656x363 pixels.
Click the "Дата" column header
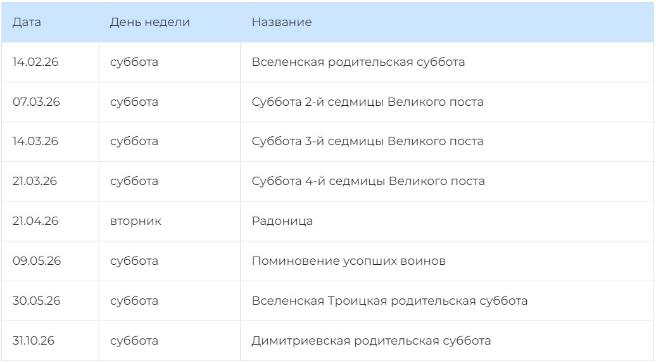(x=27, y=22)
